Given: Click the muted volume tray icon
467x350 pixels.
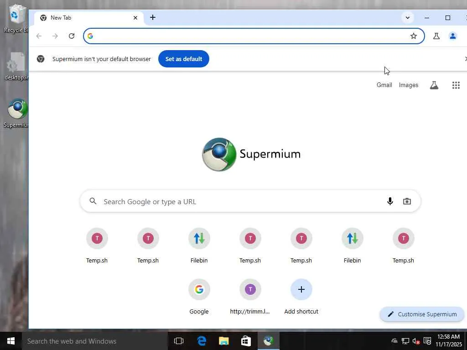Looking at the screenshot, I should 416,341.
